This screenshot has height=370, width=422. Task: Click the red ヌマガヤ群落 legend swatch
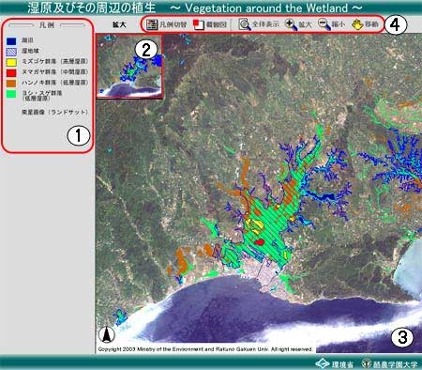[11, 73]
